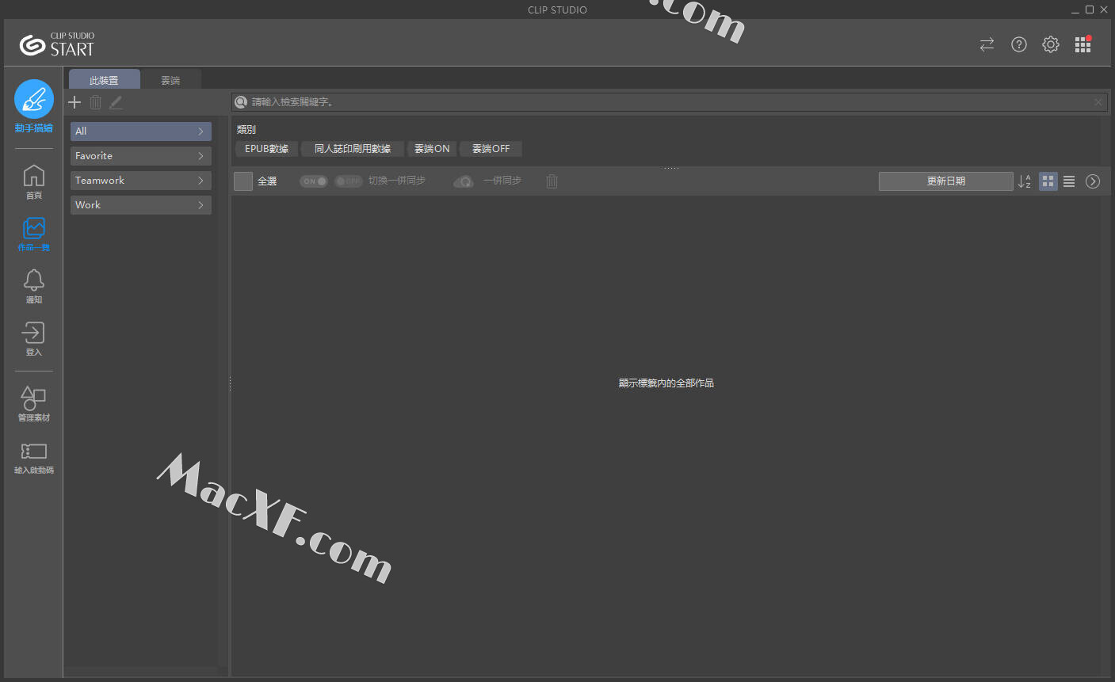Switch to list view
The height and width of the screenshot is (682, 1115).
(1069, 181)
